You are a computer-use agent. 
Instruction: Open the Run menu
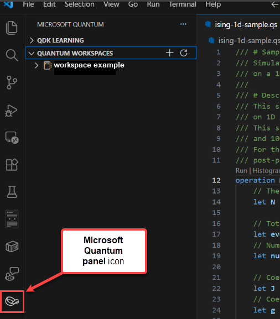(x=153, y=4)
